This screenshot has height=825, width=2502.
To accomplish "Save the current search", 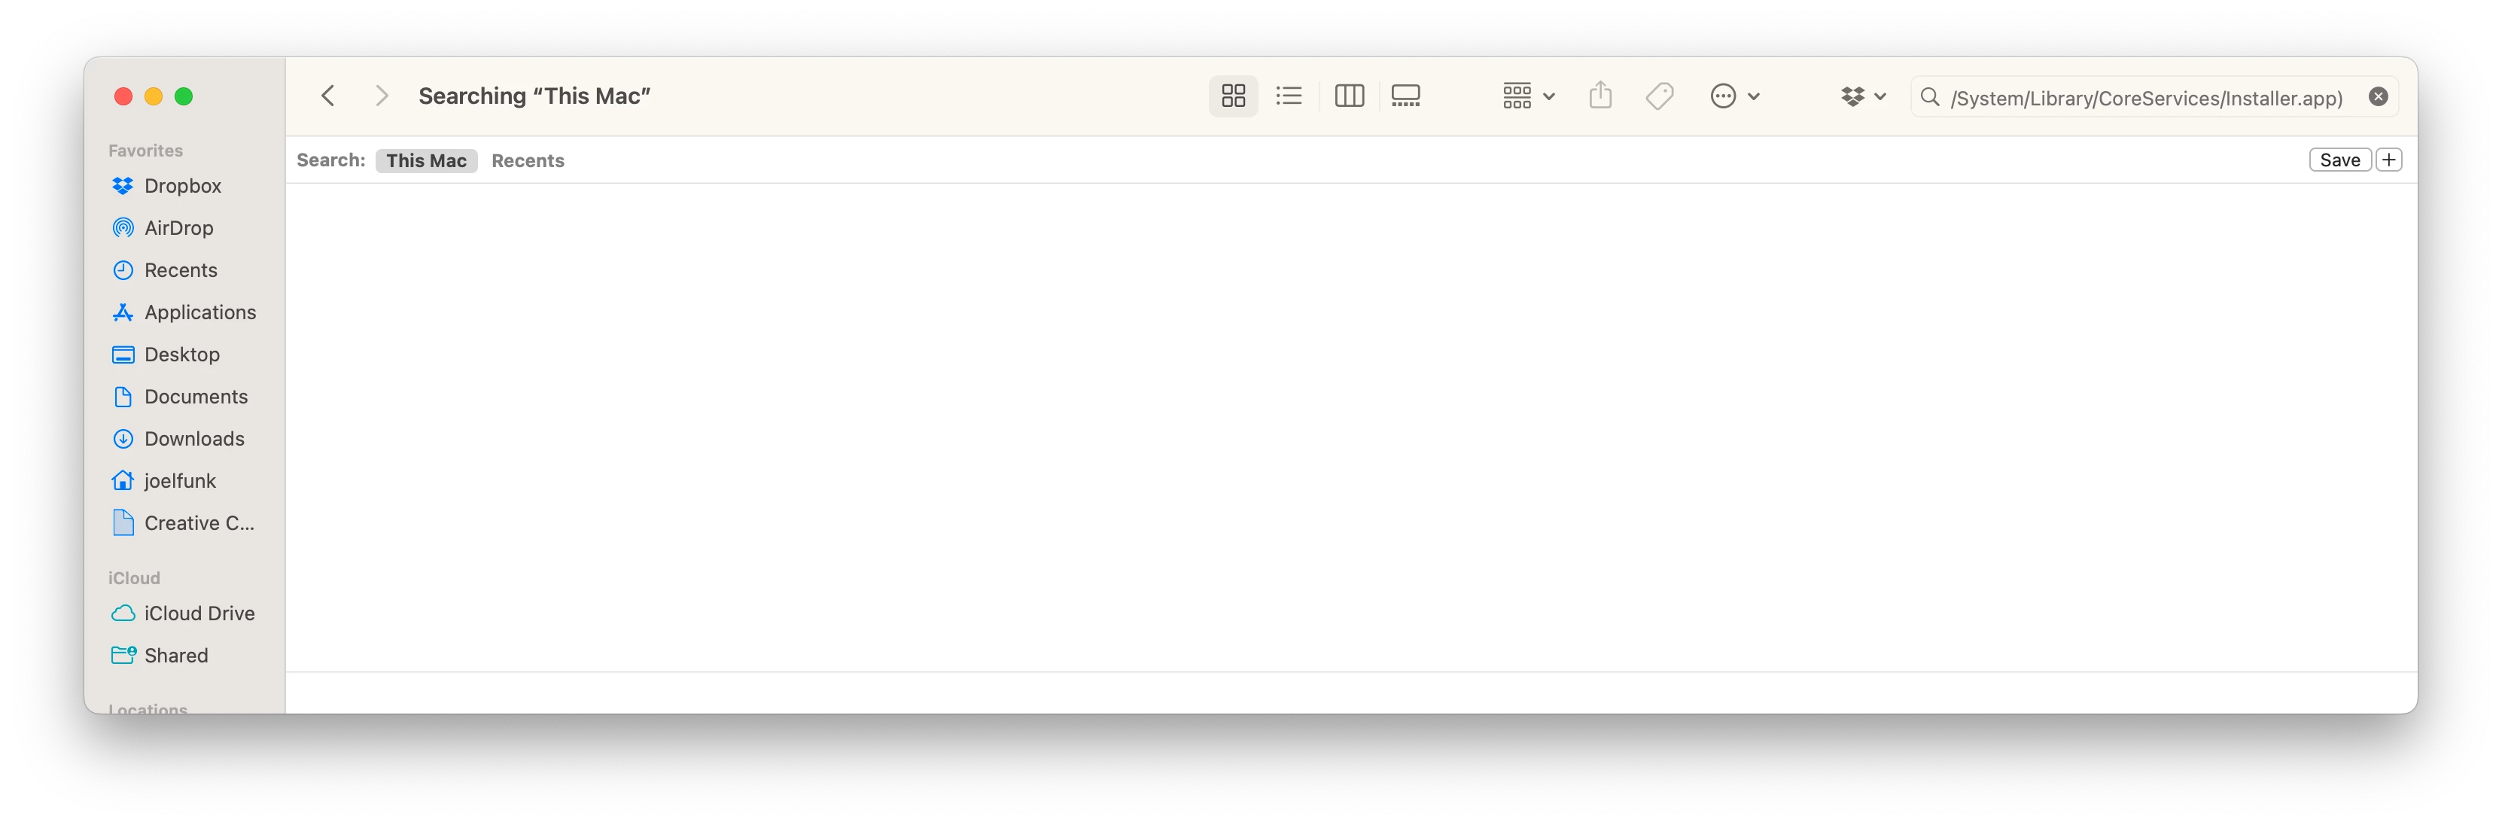I will (2339, 160).
